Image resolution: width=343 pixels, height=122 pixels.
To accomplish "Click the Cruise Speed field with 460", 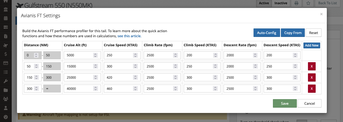I will point(122,89).
